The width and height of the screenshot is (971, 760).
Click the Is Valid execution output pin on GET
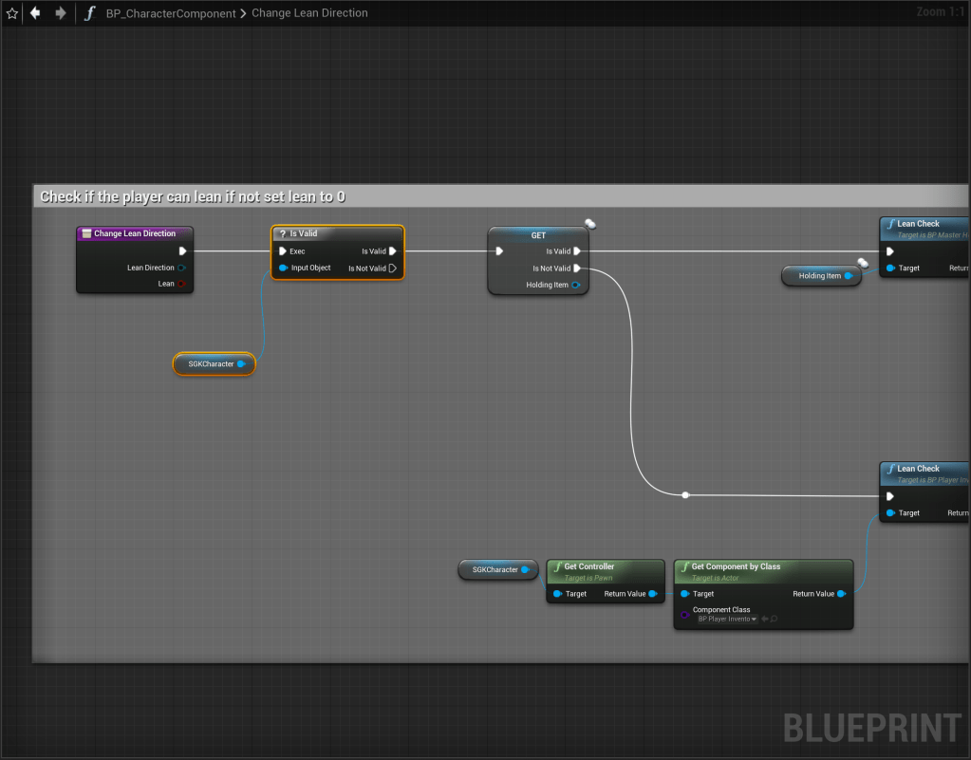click(577, 251)
